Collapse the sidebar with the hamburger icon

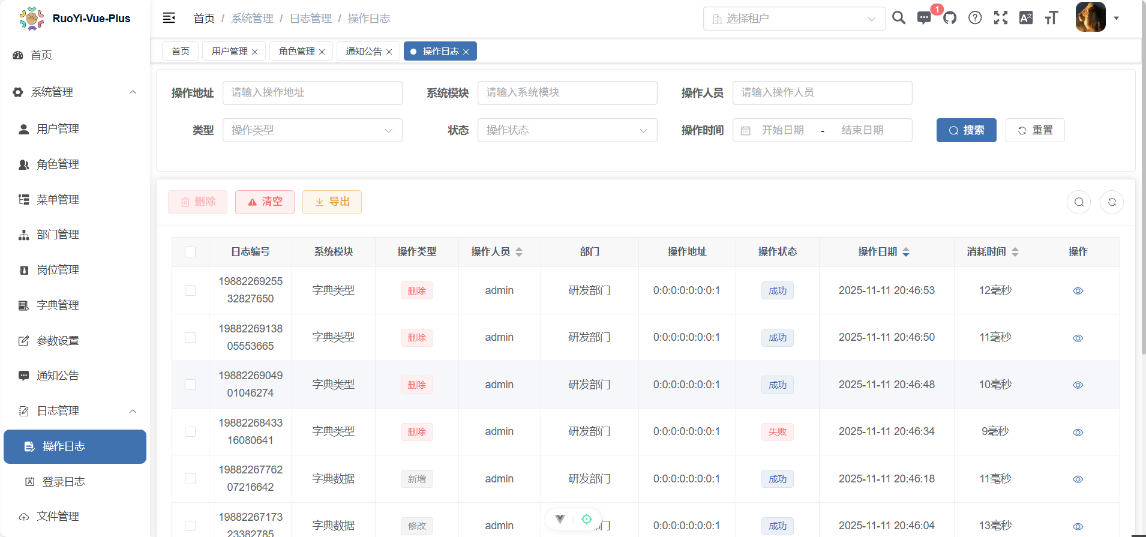click(169, 18)
